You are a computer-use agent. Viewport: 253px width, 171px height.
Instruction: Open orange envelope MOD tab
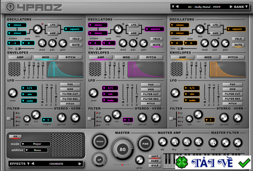point(208,57)
